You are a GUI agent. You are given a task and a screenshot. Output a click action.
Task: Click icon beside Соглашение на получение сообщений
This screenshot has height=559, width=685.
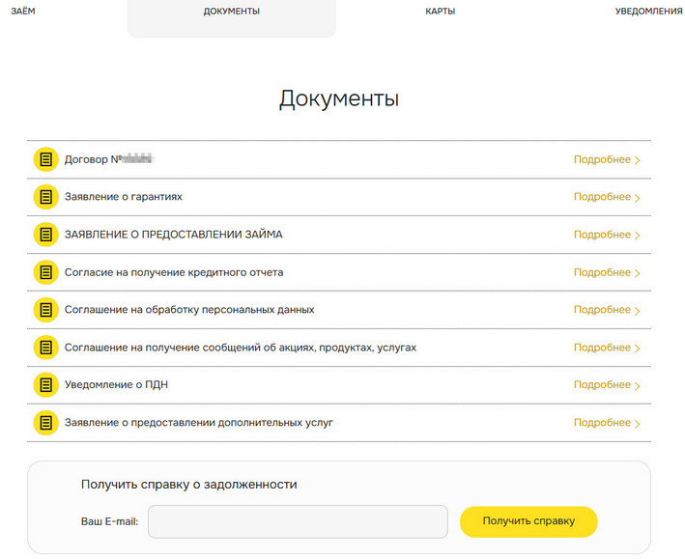[x=45, y=348]
